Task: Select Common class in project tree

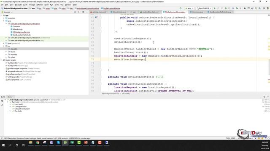Action: [16, 26]
